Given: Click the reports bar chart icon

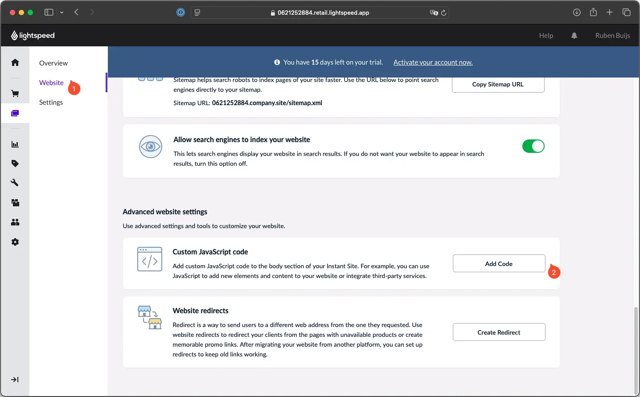Looking at the screenshot, I should pyautogui.click(x=15, y=144).
